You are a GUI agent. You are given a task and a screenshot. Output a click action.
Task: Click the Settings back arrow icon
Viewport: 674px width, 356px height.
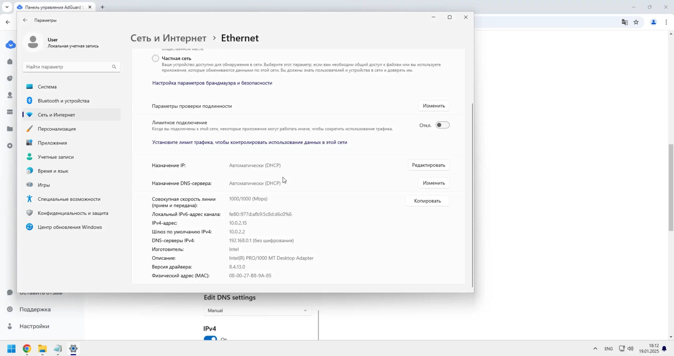pyautogui.click(x=25, y=20)
